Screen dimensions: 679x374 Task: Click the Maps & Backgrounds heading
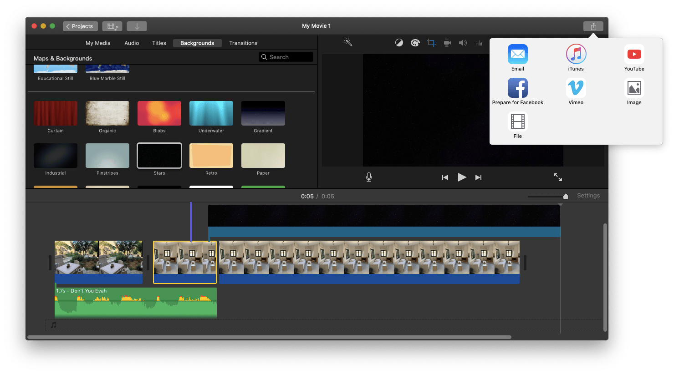[x=63, y=58]
